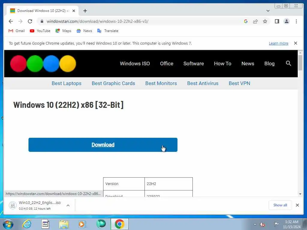Open the Chrome three-dot menu
The width and height of the screenshot is (307, 230).
click(296, 21)
